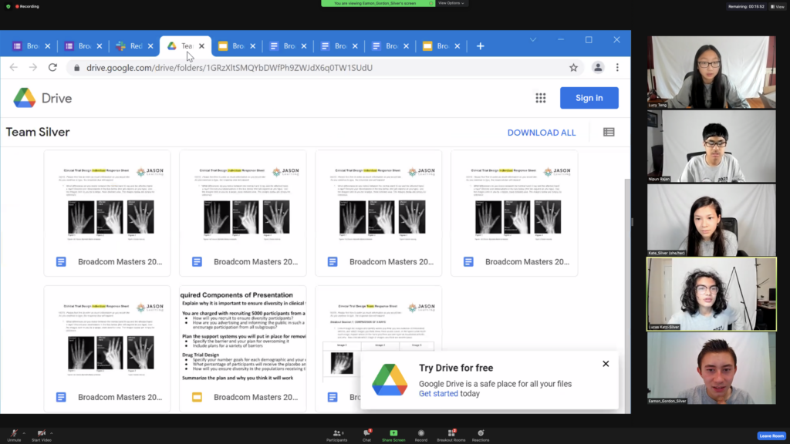790x444 pixels.
Task: Open the Zoom Participants panel
Action: pos(336,436)
